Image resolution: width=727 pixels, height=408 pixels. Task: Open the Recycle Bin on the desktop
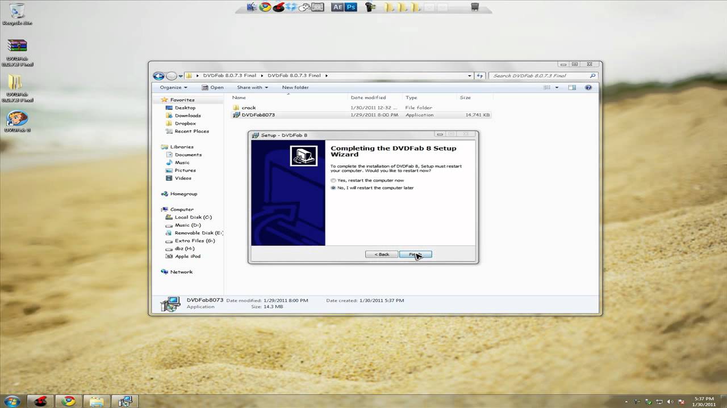[x=17, y=14]
